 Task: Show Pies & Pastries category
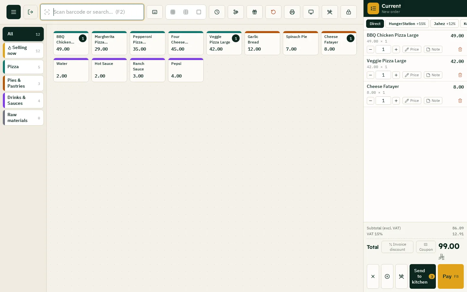point(23,83)
